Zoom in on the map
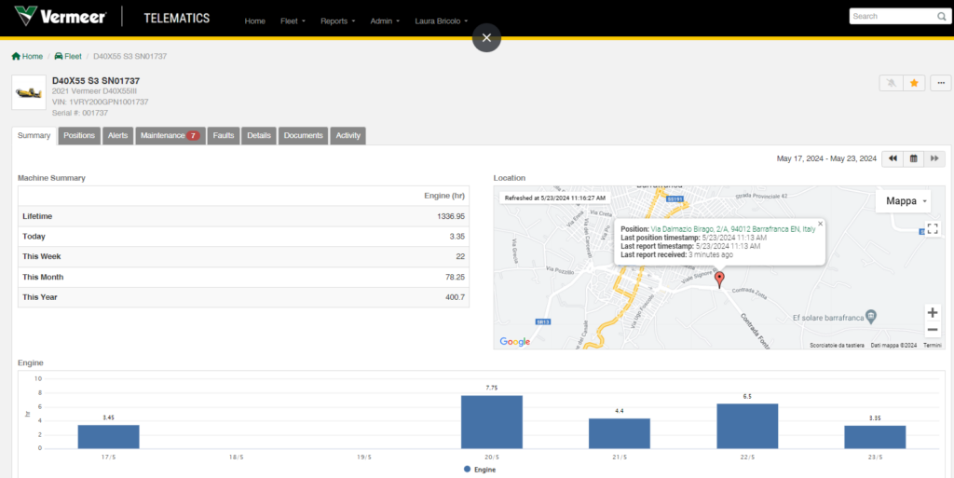 [932, 312]
